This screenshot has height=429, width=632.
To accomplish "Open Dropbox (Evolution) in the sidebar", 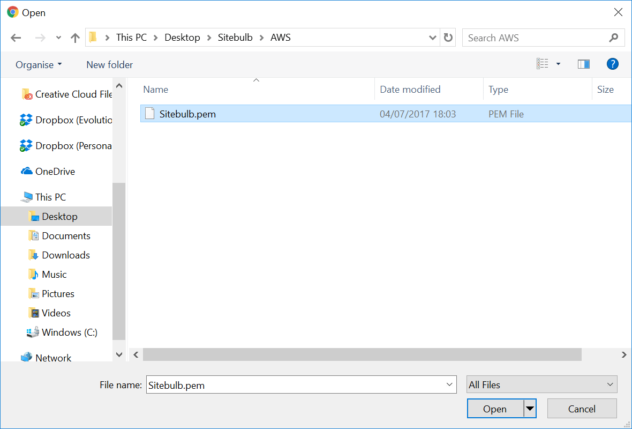I will coord(66,120).
